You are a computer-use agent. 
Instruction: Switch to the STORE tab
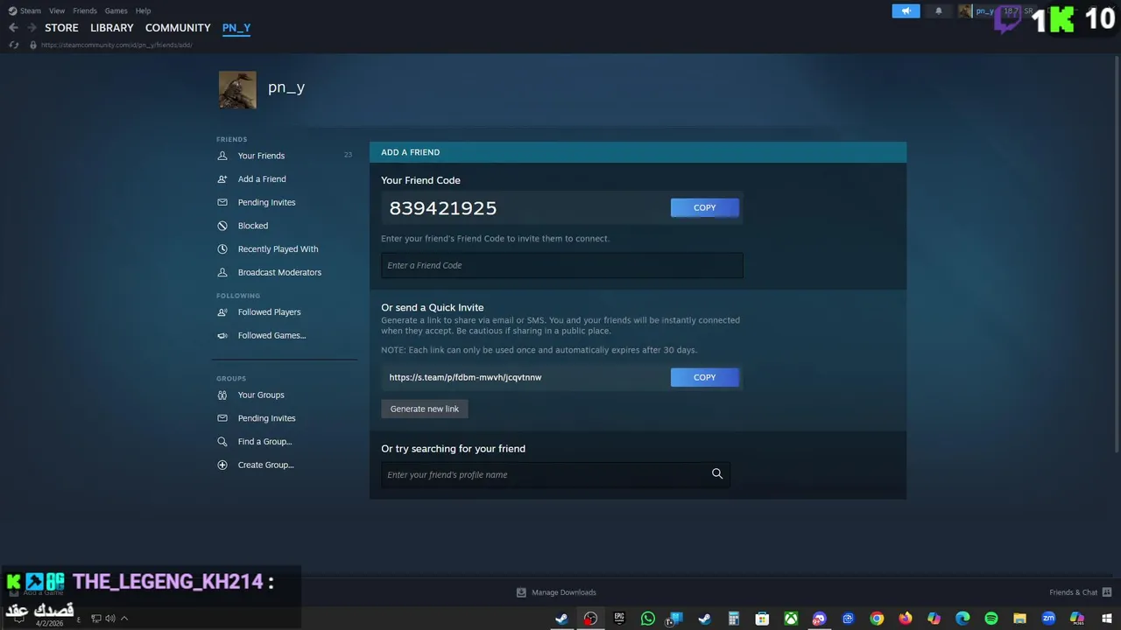point(61,28)
